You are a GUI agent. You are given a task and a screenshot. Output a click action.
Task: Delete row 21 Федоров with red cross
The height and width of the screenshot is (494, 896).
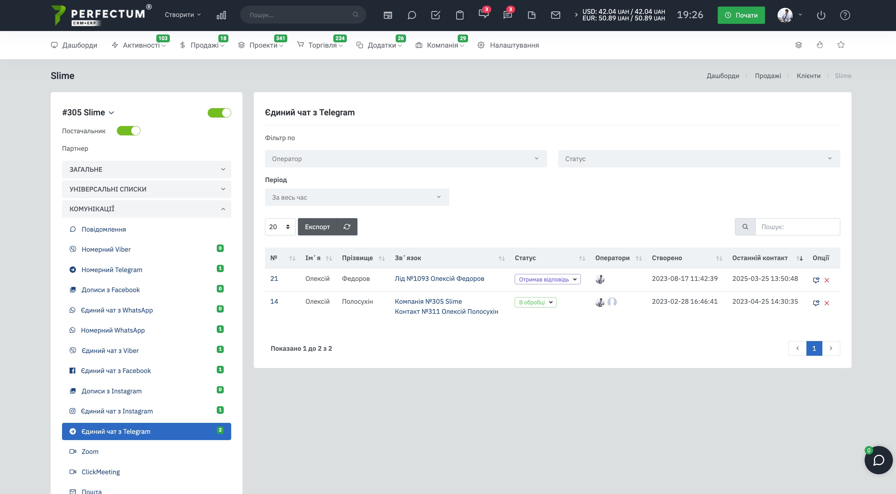pyautogui.click(x=827, y=280)
